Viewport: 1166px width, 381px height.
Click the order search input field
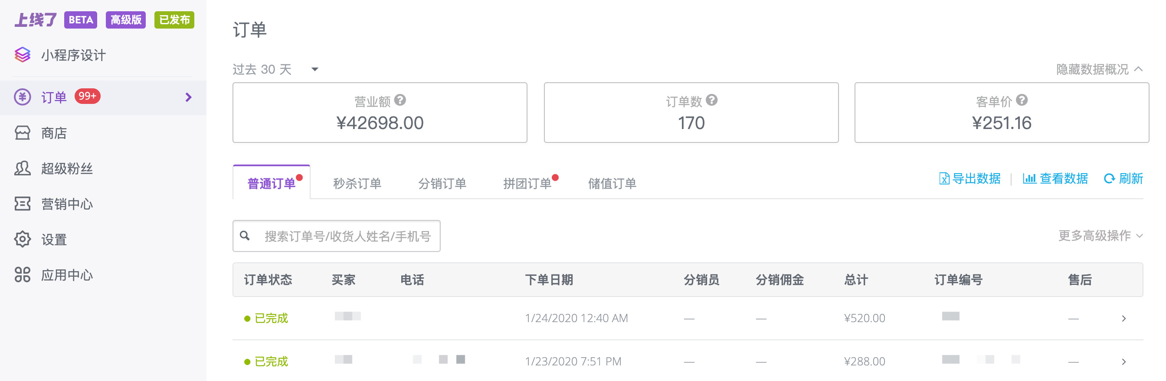(336, 236)
